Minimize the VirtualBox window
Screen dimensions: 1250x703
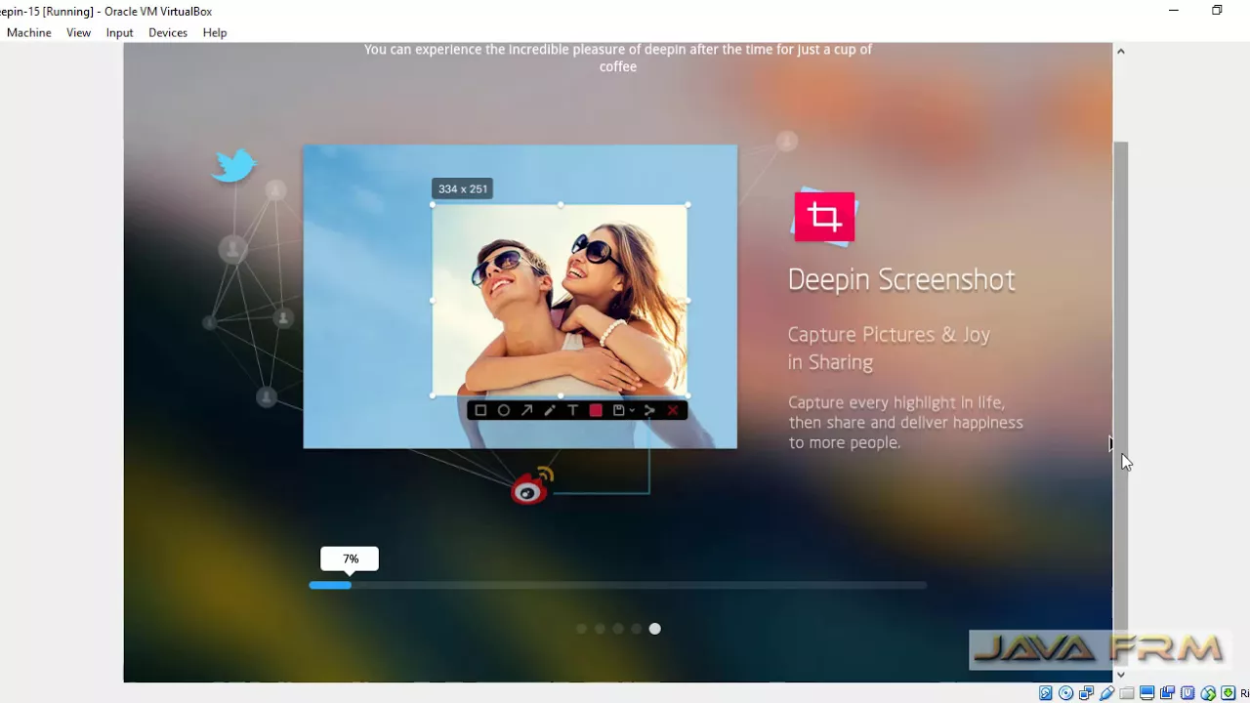click(1174, 11)
